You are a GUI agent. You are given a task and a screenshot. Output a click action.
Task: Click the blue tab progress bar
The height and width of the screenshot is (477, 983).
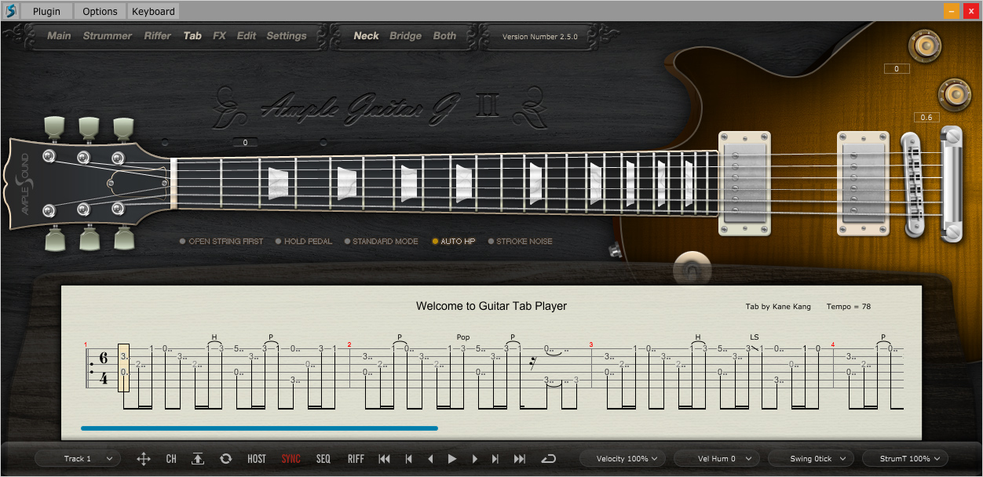point(259,428)
